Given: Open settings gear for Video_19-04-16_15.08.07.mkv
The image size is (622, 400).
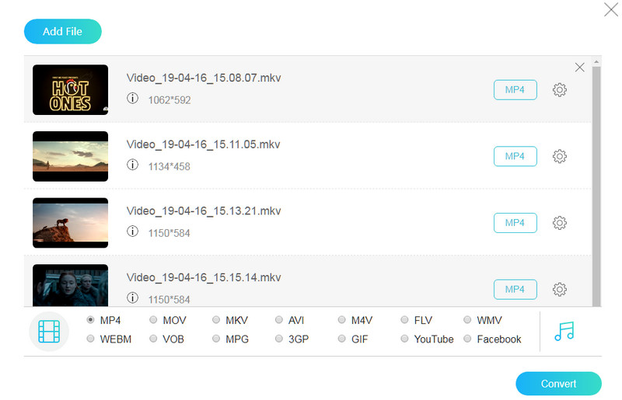Looking at the screenshot, I should pyautogui.click(x=559, y=90).
